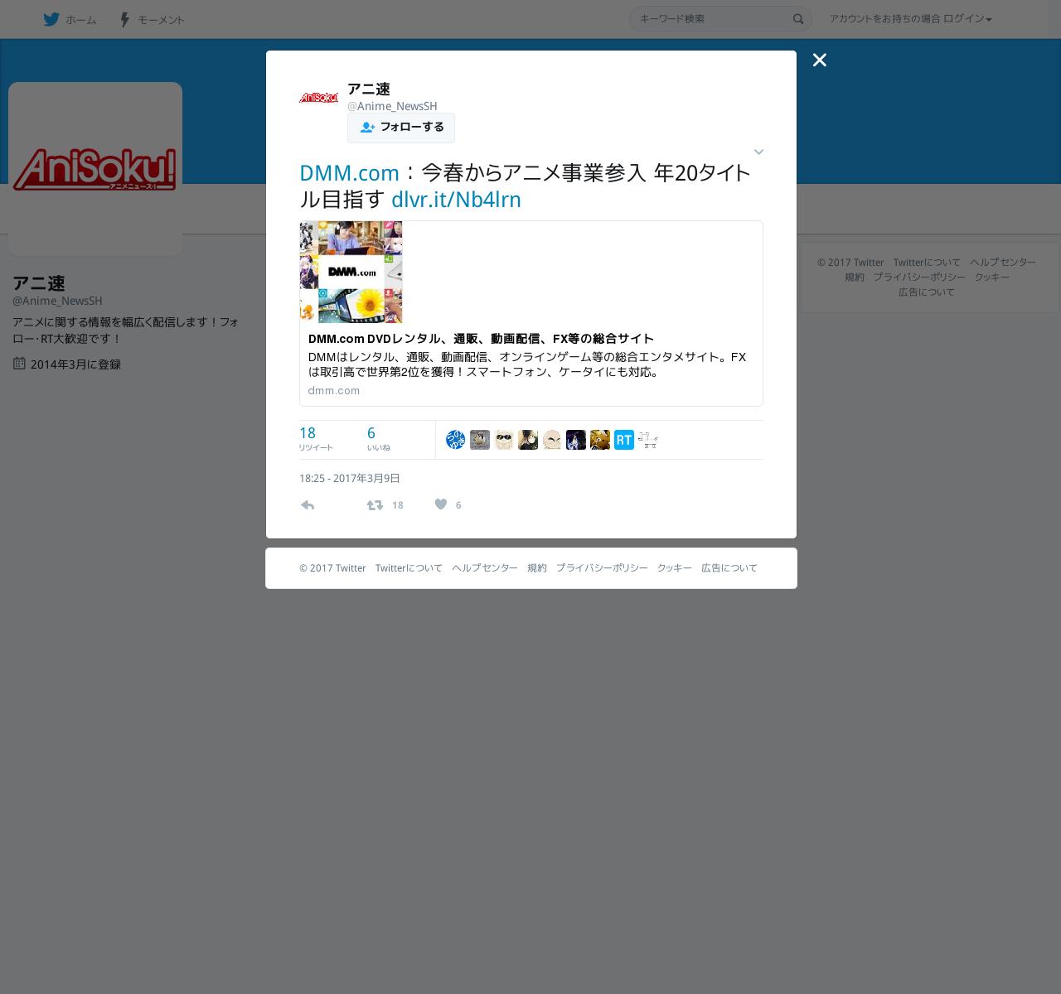The width and height of the screenshot is (1061, 994).
Task: Click Twitterについて in popup footer
Action: [x=409, y=567]
